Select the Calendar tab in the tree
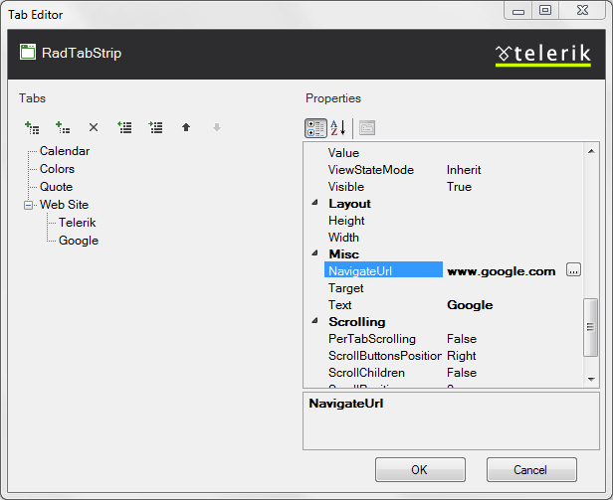This screenshot has height=500, width=613. point(65,151)
